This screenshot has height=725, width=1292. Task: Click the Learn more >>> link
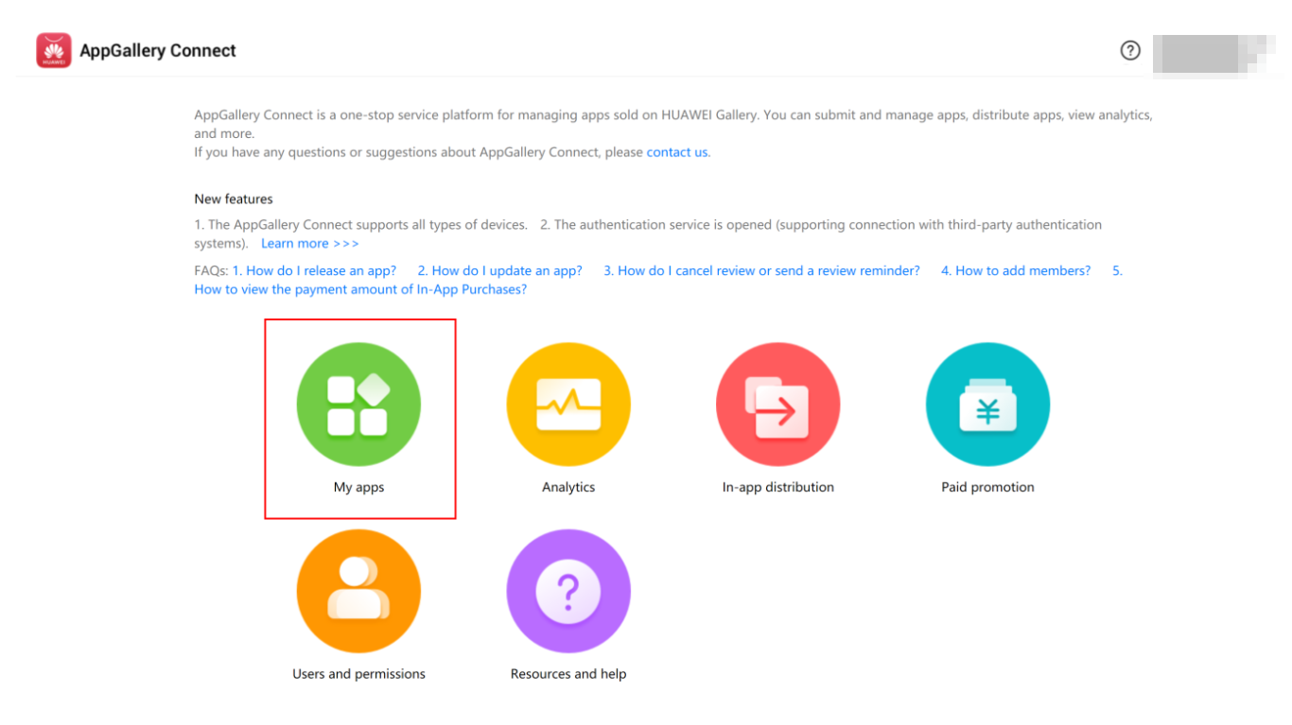click(x=310, y=244)
